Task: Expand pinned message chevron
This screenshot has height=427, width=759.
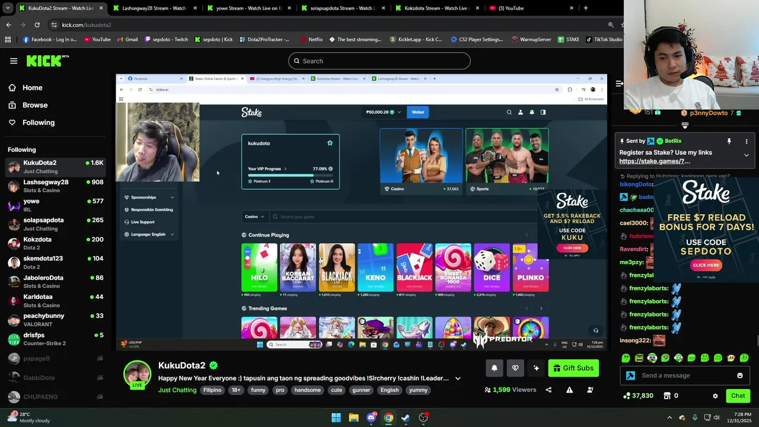Action: point(746,155)
